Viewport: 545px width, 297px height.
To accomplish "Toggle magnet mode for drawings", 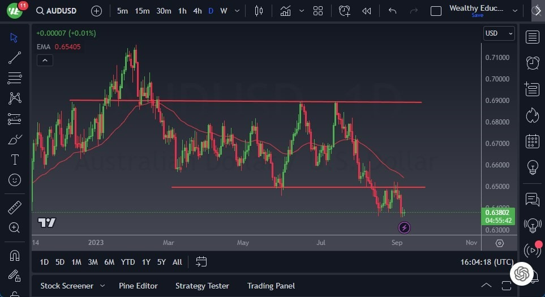I will [14, 256].
